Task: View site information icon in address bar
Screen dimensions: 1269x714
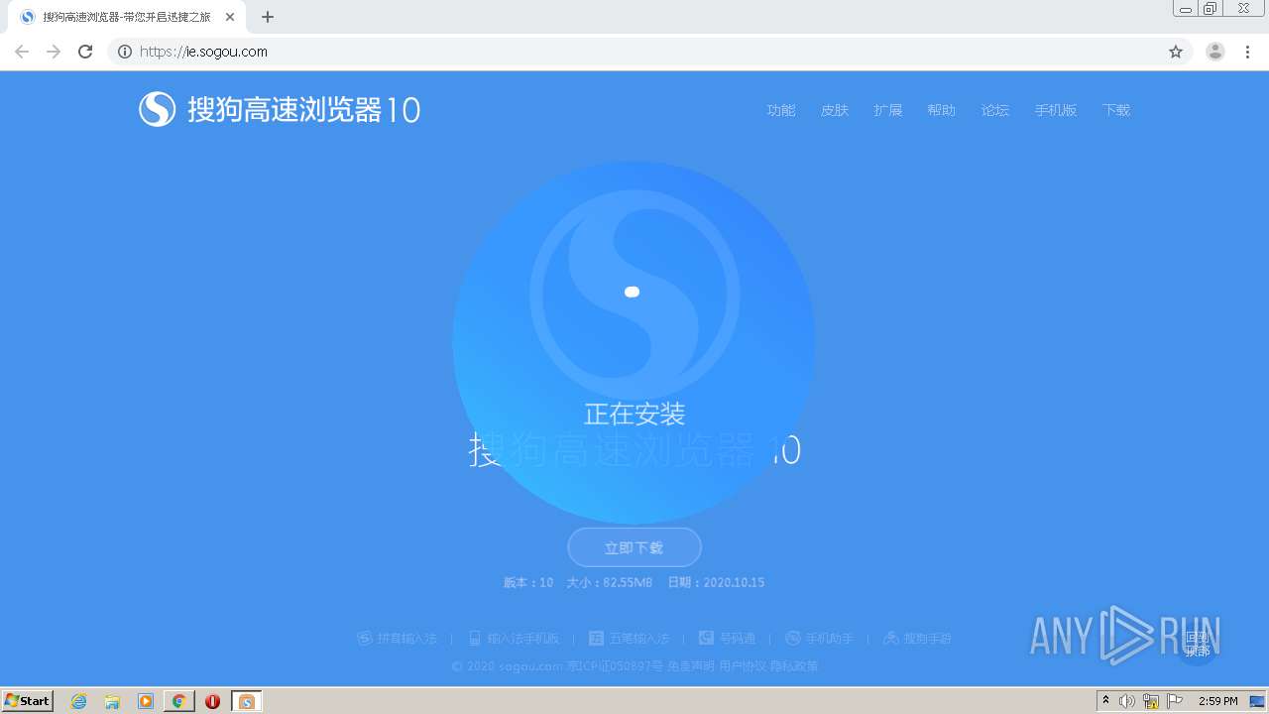Action: click(125, 52)
